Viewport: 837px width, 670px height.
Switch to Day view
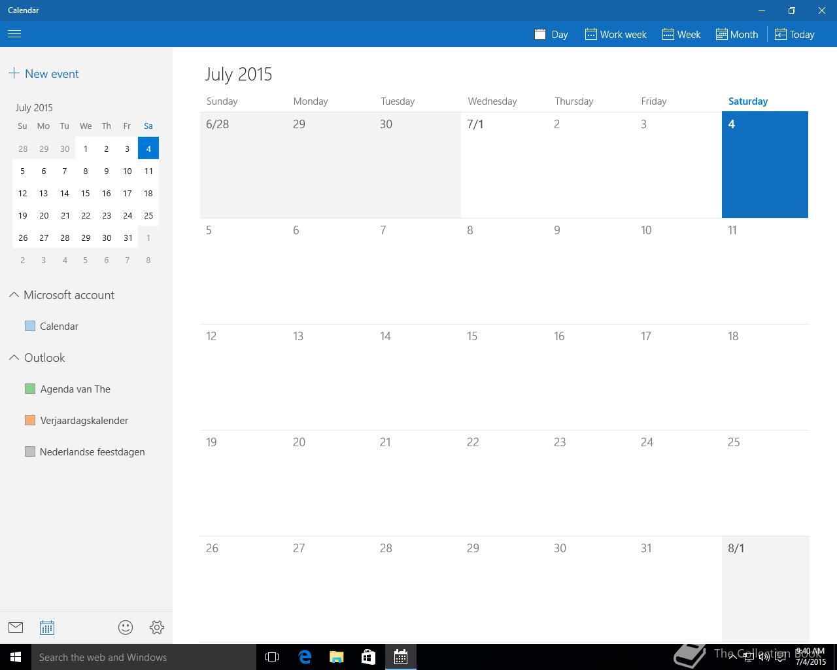coord(551,34)
